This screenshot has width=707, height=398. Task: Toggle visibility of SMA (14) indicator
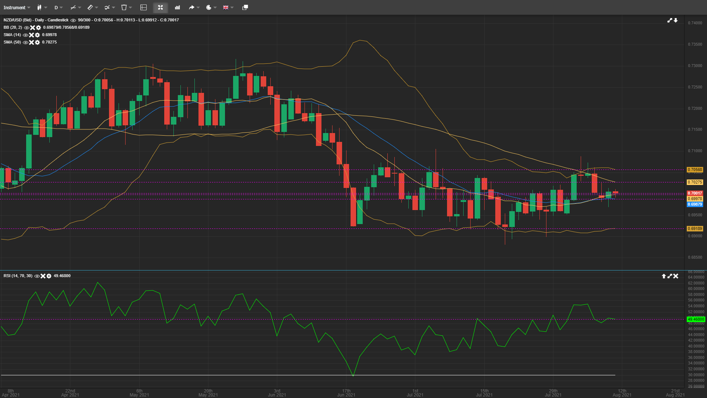25,35
